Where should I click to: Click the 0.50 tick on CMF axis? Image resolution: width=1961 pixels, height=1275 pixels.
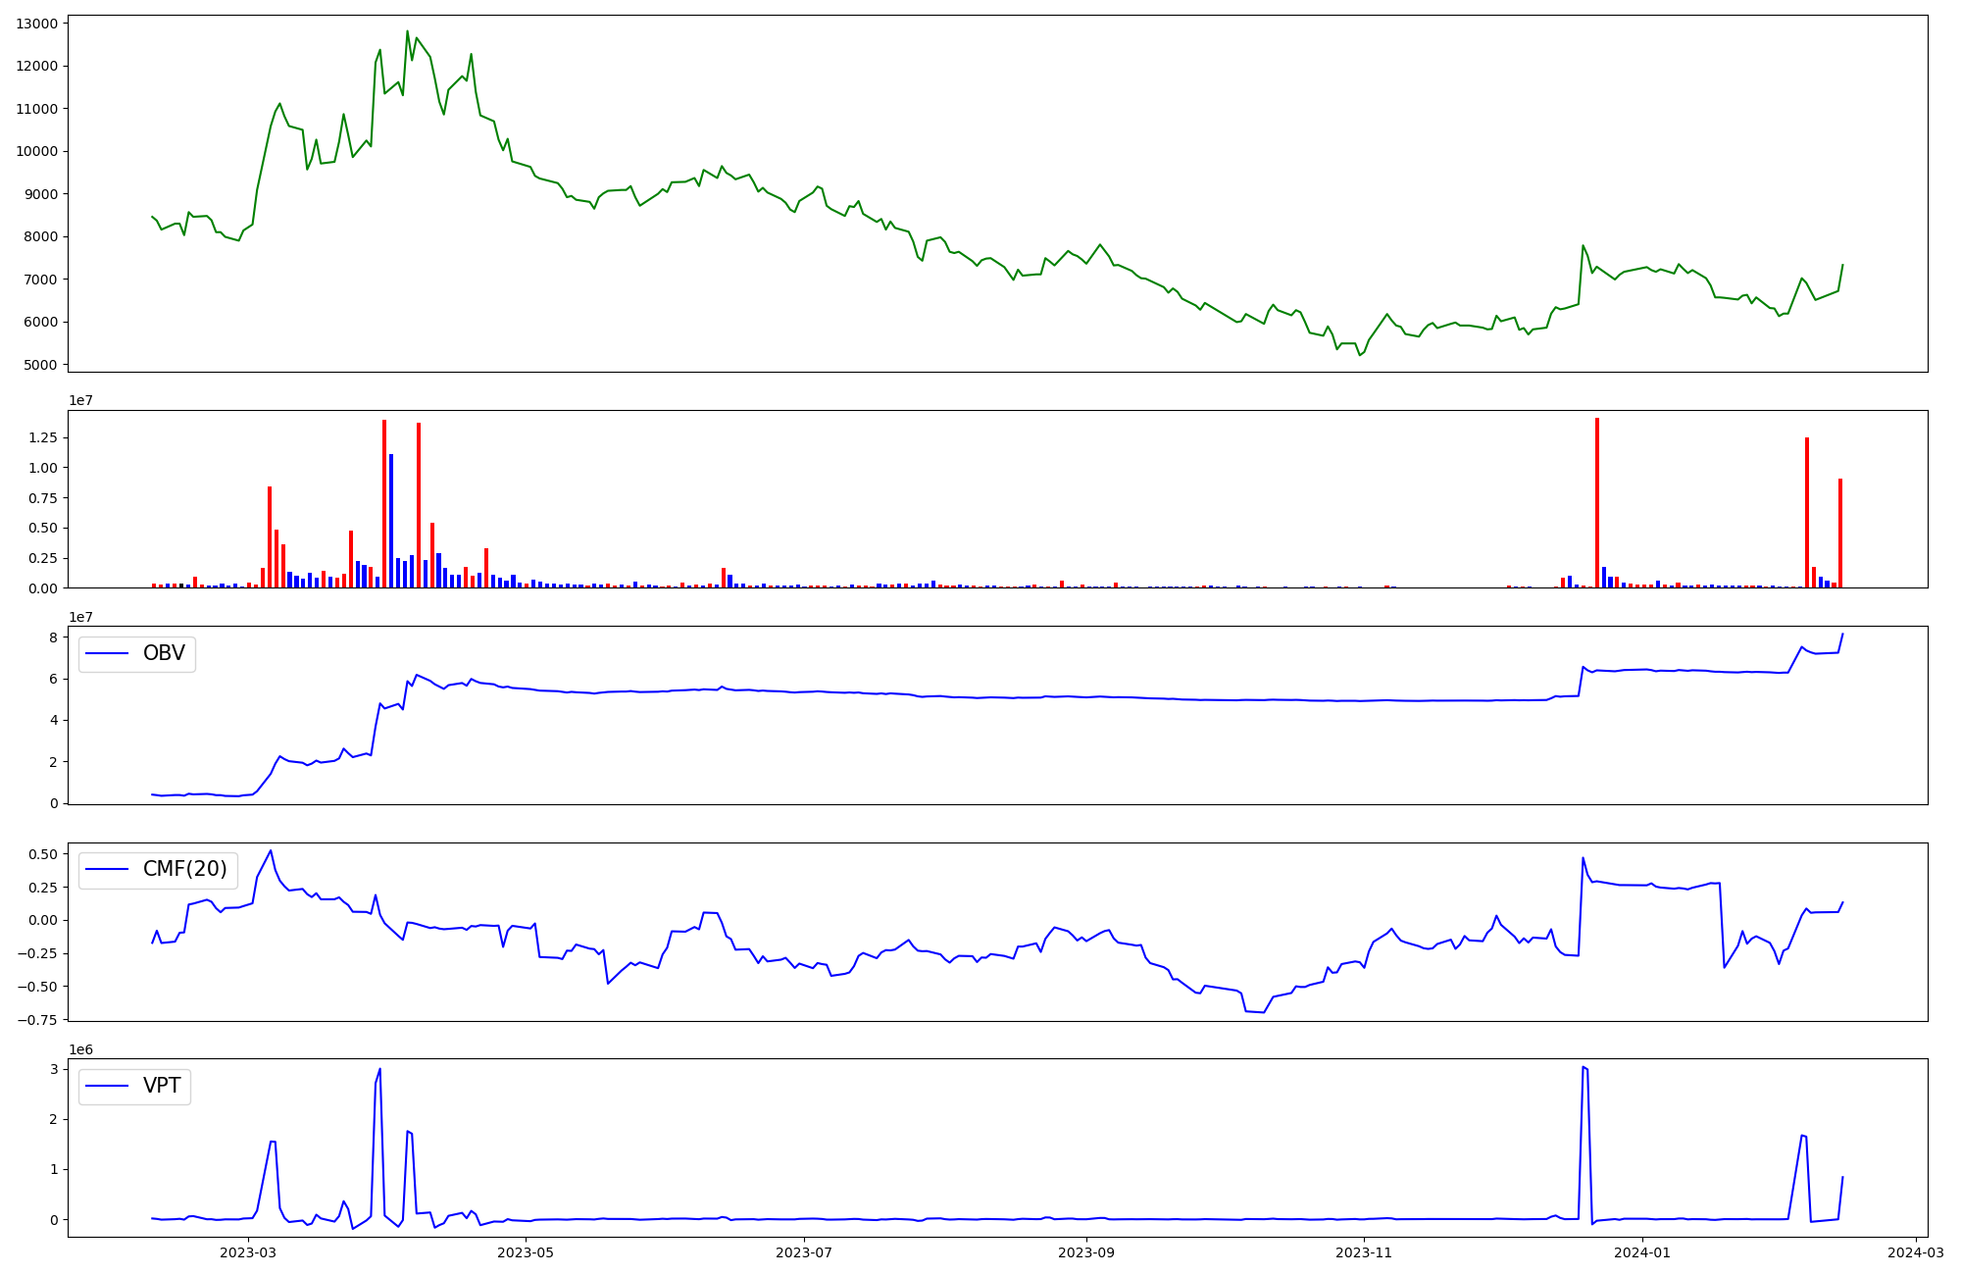point(41,854)
